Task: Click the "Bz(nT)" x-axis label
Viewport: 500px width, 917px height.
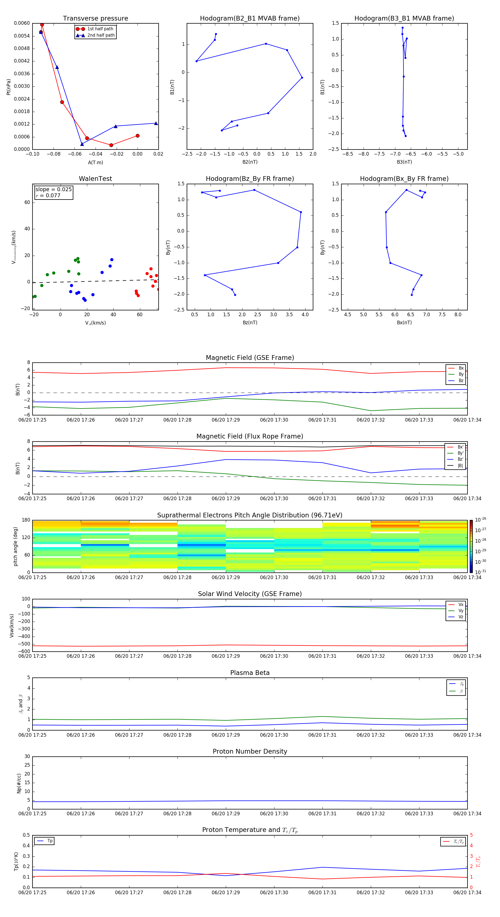Action: 250,323
